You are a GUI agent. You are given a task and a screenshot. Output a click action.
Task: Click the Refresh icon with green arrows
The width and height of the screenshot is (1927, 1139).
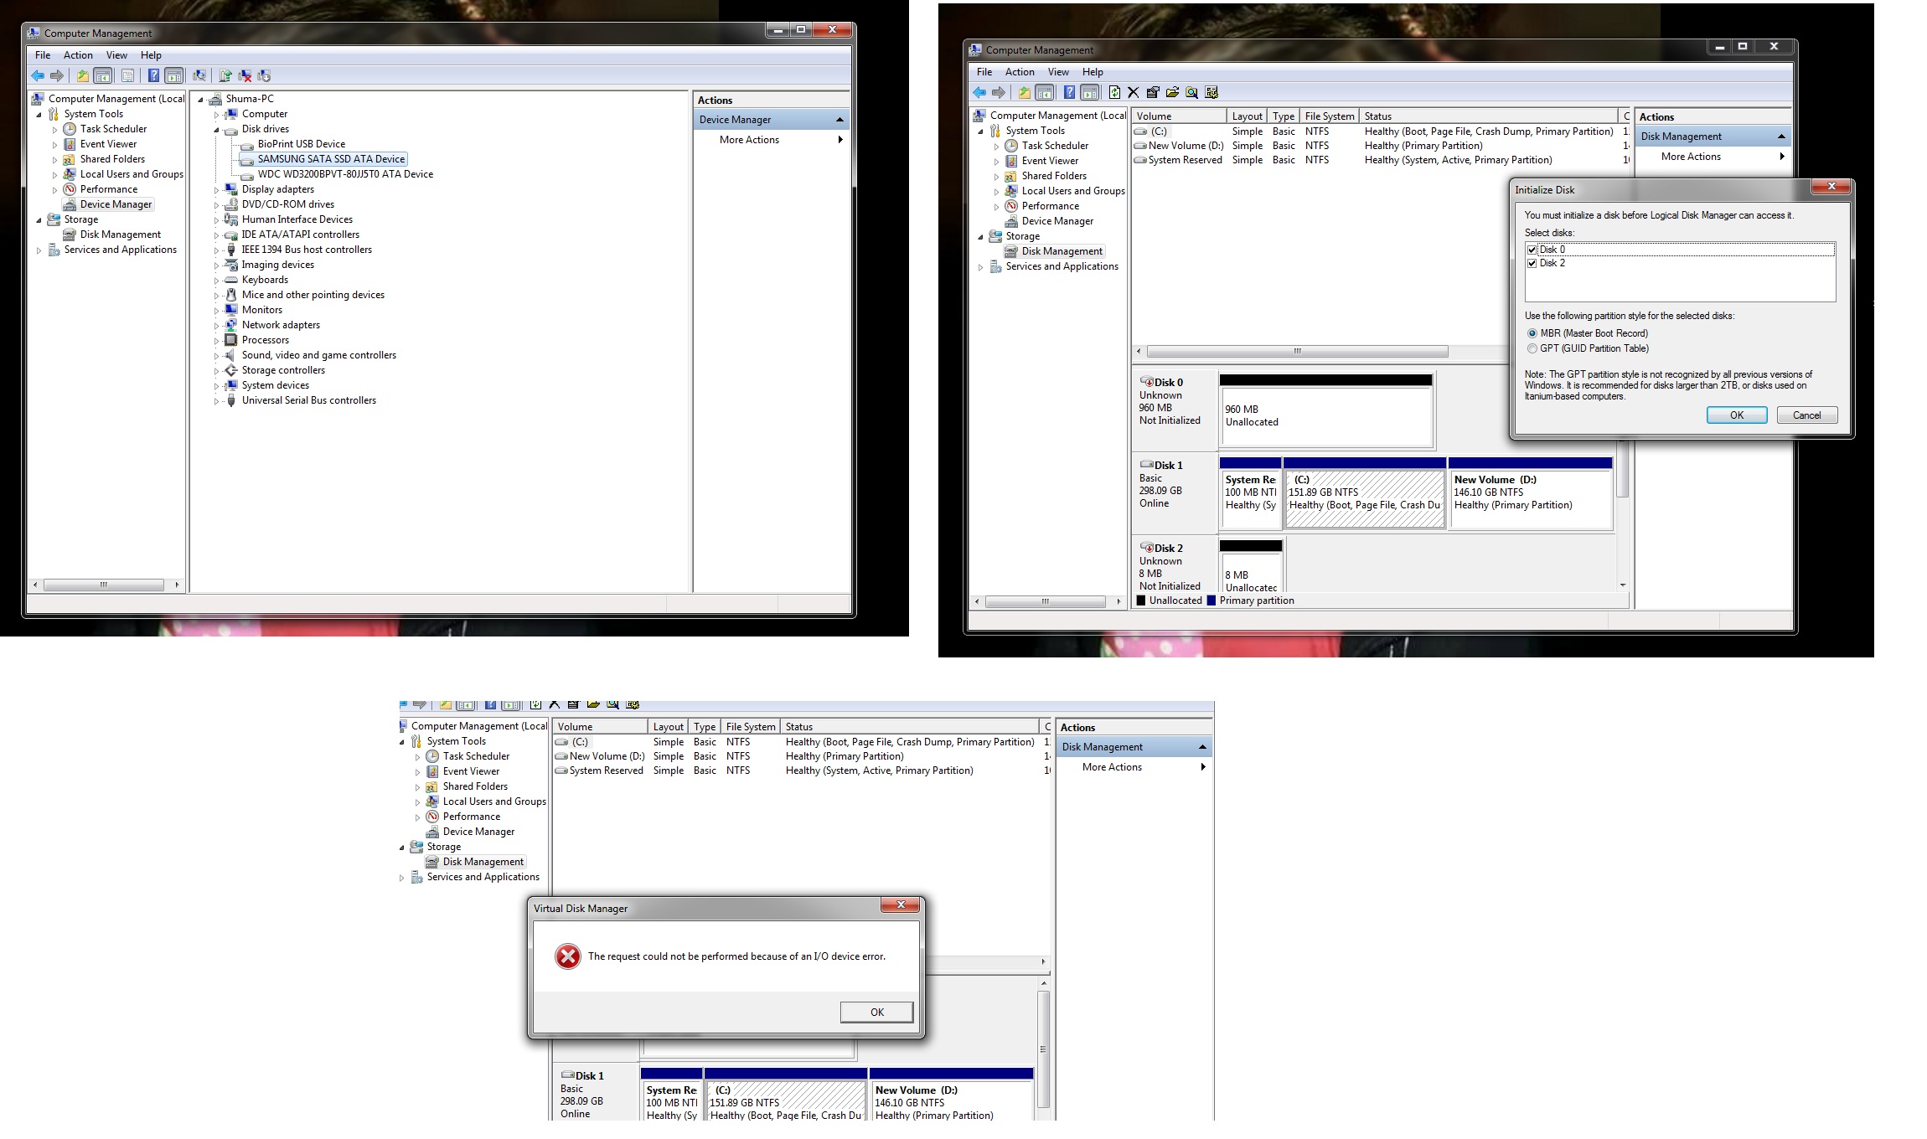[1114, 93]
